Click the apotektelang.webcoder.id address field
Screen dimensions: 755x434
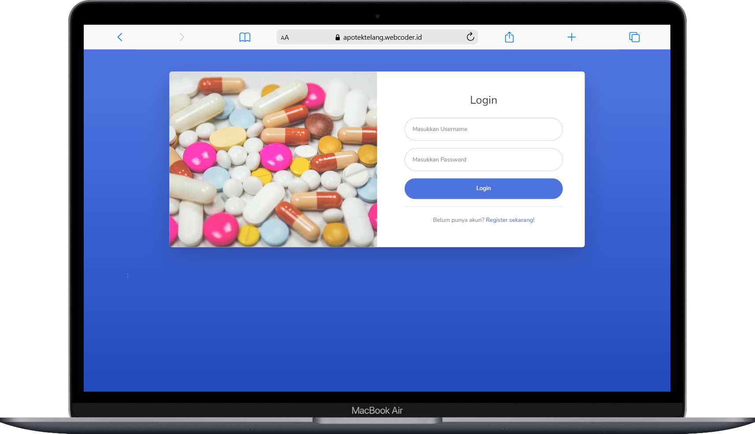[x=377, y=37]
